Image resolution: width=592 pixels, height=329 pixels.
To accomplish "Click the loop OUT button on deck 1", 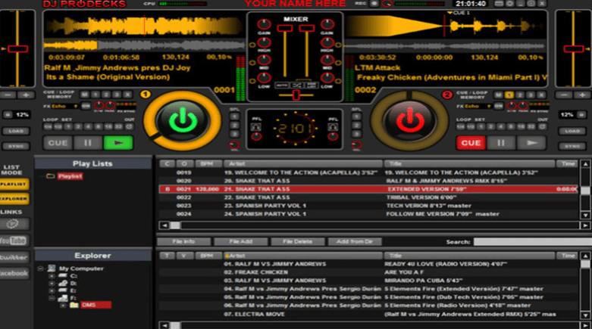I will 129,126.
